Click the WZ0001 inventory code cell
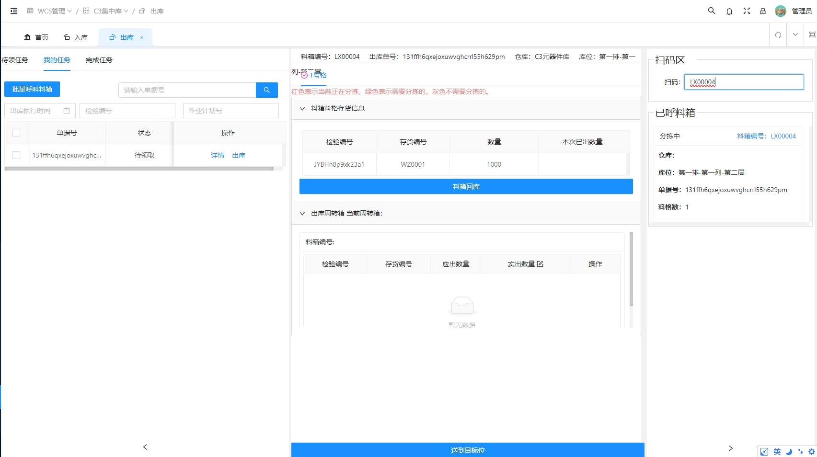Image resolution: width=817 pixels, height=457 pixels. pyautogui.click(x=413, y=164)
